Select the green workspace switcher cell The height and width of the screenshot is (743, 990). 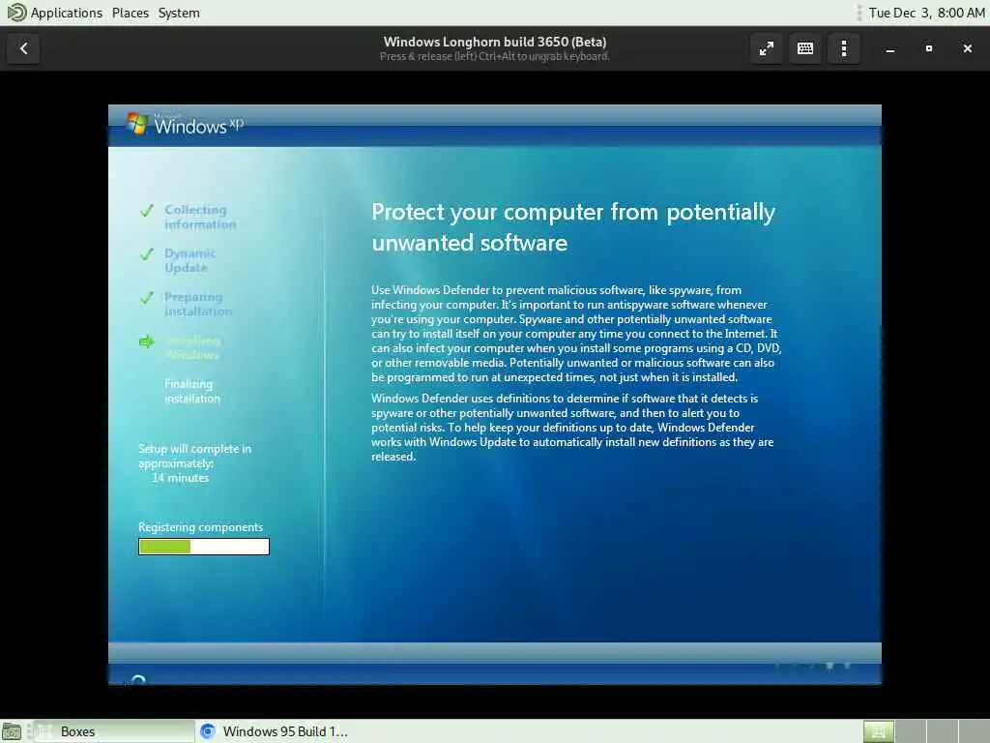878,731
